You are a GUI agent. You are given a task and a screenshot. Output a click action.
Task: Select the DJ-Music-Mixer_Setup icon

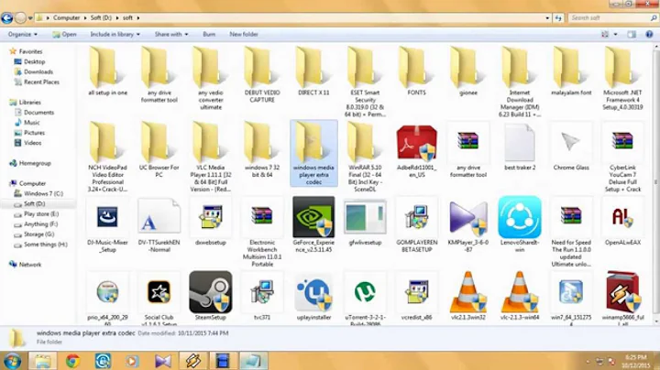[x=107, y=217]
